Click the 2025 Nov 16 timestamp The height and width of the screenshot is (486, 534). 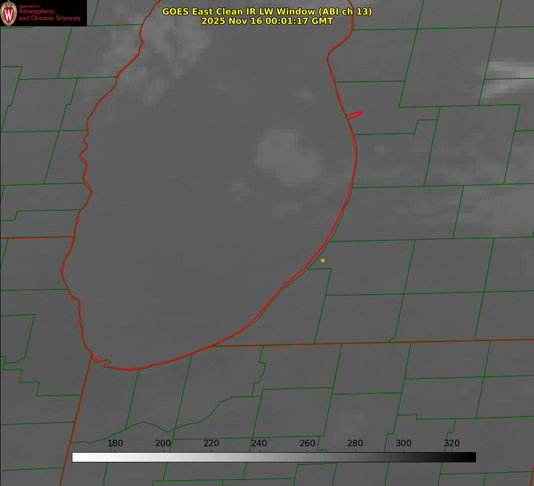(267, 21)
